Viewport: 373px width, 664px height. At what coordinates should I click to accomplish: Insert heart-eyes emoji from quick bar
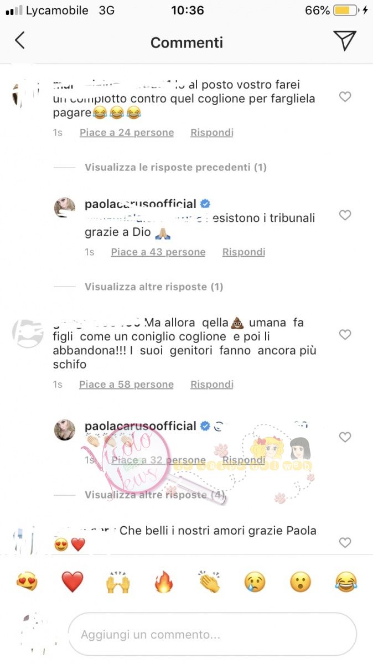[x=27, y=582]
